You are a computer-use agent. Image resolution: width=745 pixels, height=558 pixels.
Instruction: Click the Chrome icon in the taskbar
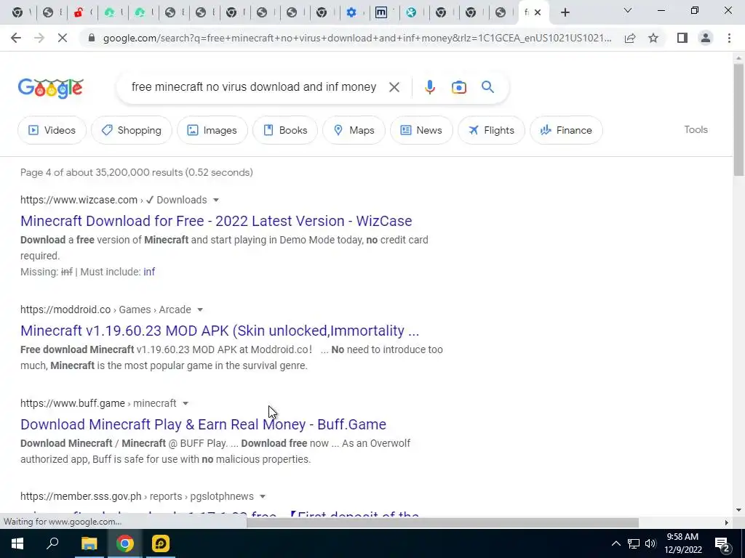tap(124, 543)
